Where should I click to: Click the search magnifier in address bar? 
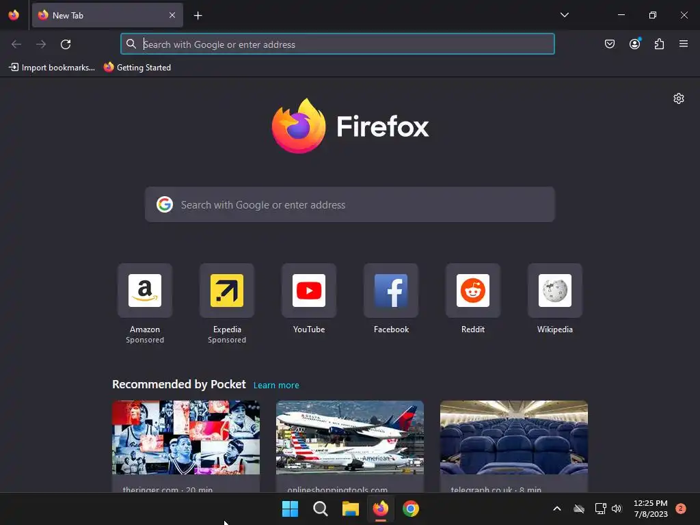coord(131,44)
